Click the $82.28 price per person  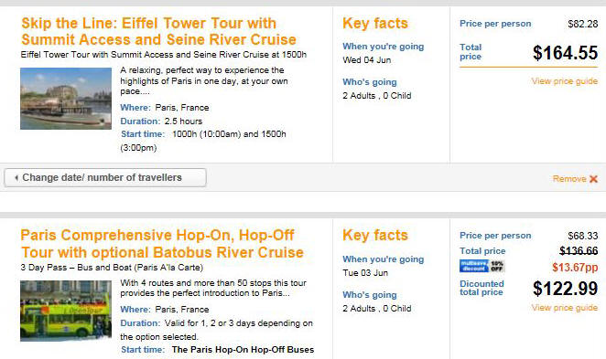[583, 24]
